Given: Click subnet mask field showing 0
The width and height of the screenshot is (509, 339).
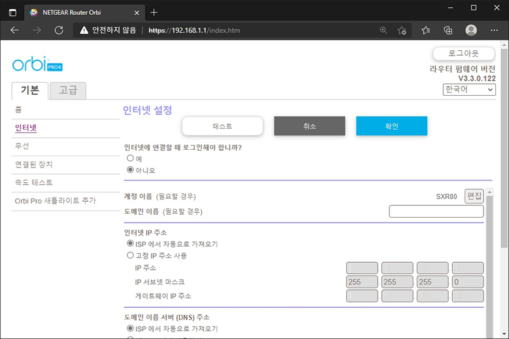Looking at the screenshot, I should pos(468,282).
